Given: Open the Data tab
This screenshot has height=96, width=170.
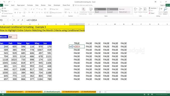Looking at the screenshot, I should pyautogui.click(x=37, y=5).
